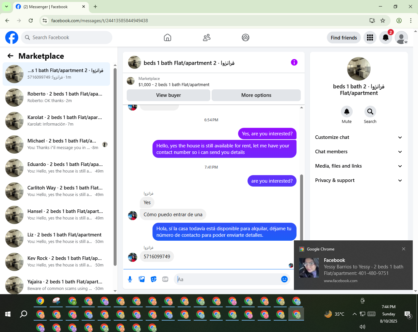Open conversation information purple icon
The width and height of the screenshot is (418, 332).
(x=294, y=62)
